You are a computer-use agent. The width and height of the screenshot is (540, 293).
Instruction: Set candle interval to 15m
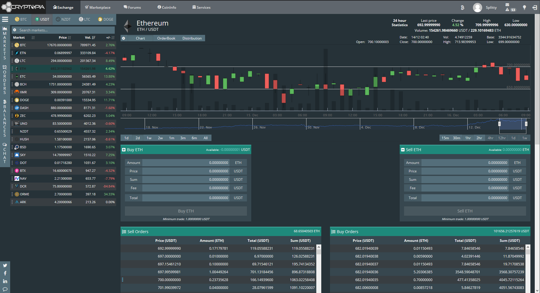(445, 138)
